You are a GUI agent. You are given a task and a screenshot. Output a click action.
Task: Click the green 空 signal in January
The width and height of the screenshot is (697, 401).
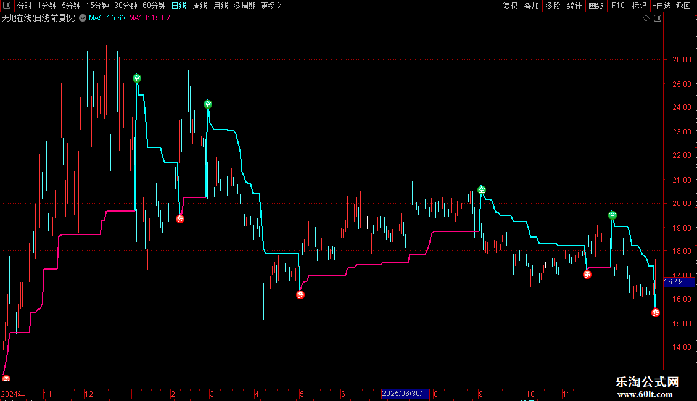tap(137, 78)
